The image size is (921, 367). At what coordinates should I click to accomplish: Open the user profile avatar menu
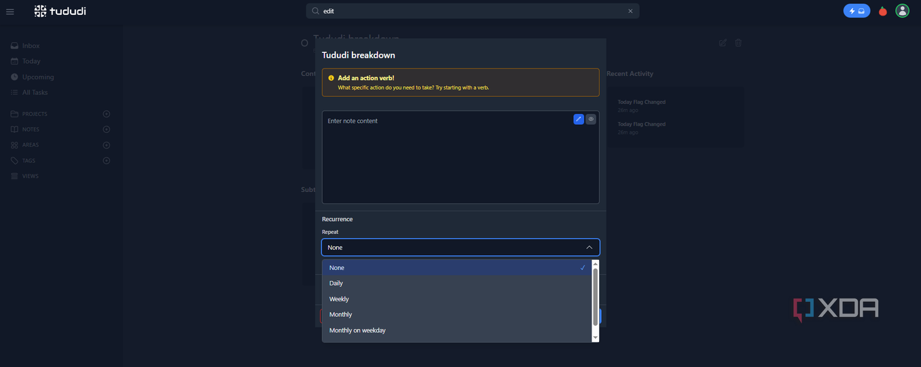pyautogui.click(x=902, y=11)
